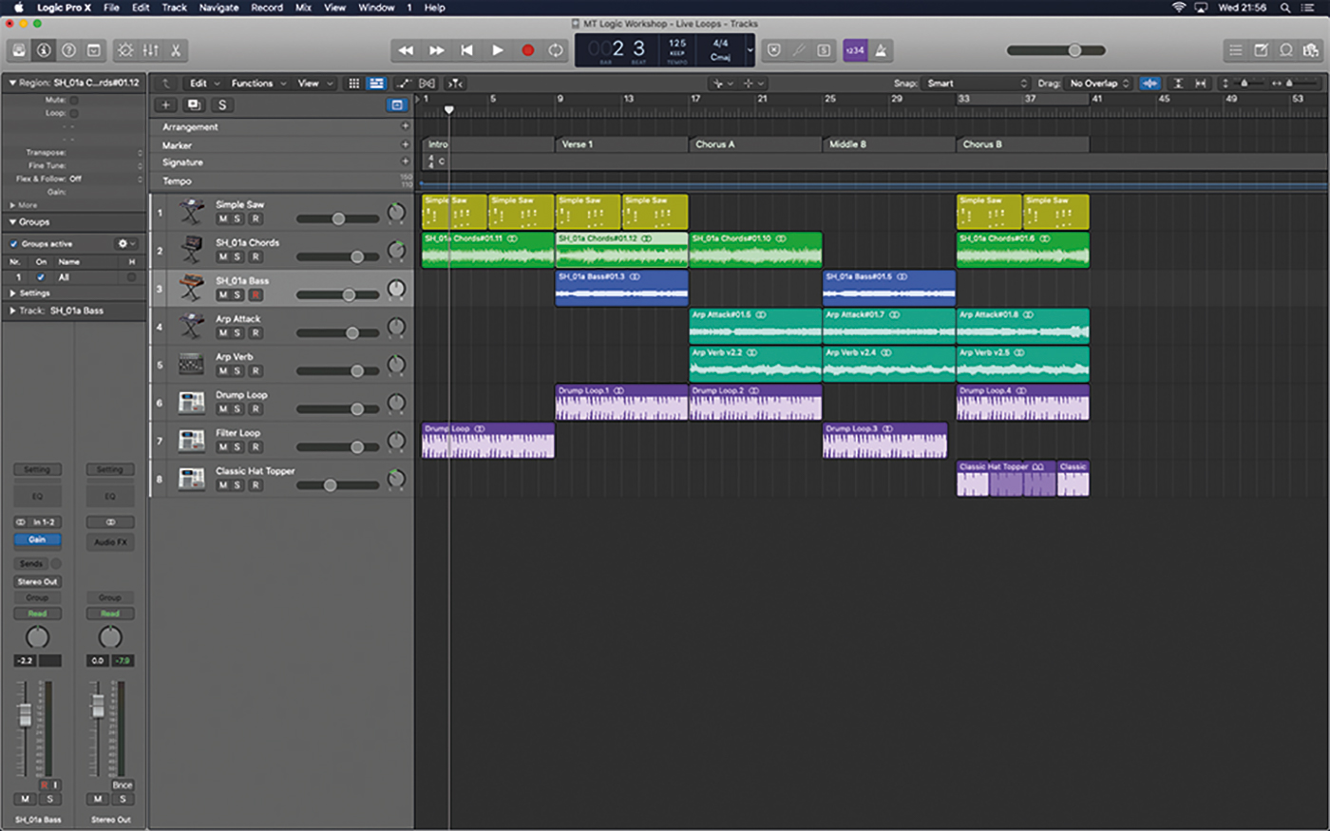
Task: Click the Rewind button
Action: pos(406,50)
